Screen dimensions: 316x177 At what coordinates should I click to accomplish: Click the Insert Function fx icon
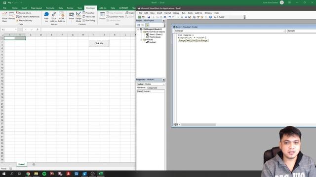coord(38,29)
